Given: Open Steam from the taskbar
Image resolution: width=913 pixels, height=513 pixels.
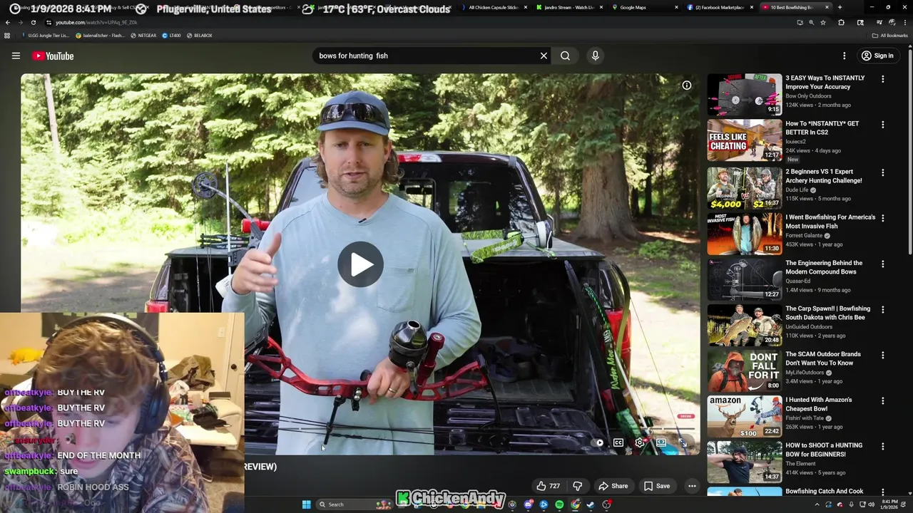Looking at the screenshot, I should point(591,504).
